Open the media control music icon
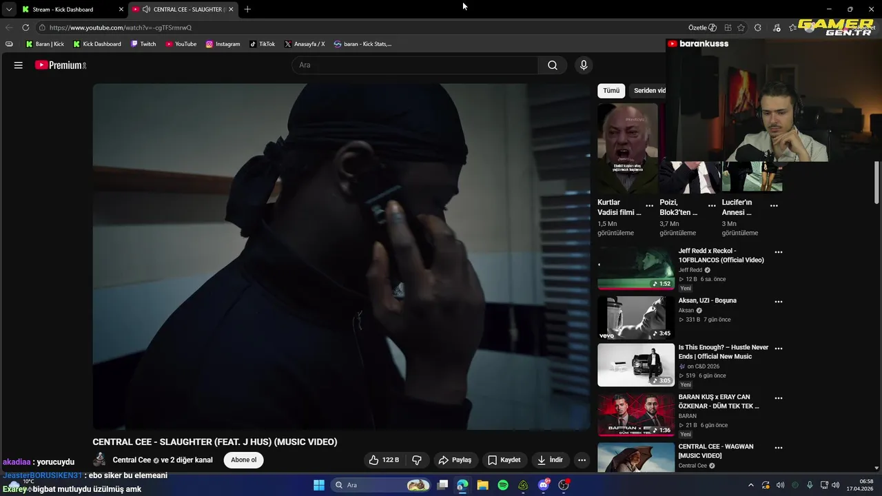 (777, 28)
